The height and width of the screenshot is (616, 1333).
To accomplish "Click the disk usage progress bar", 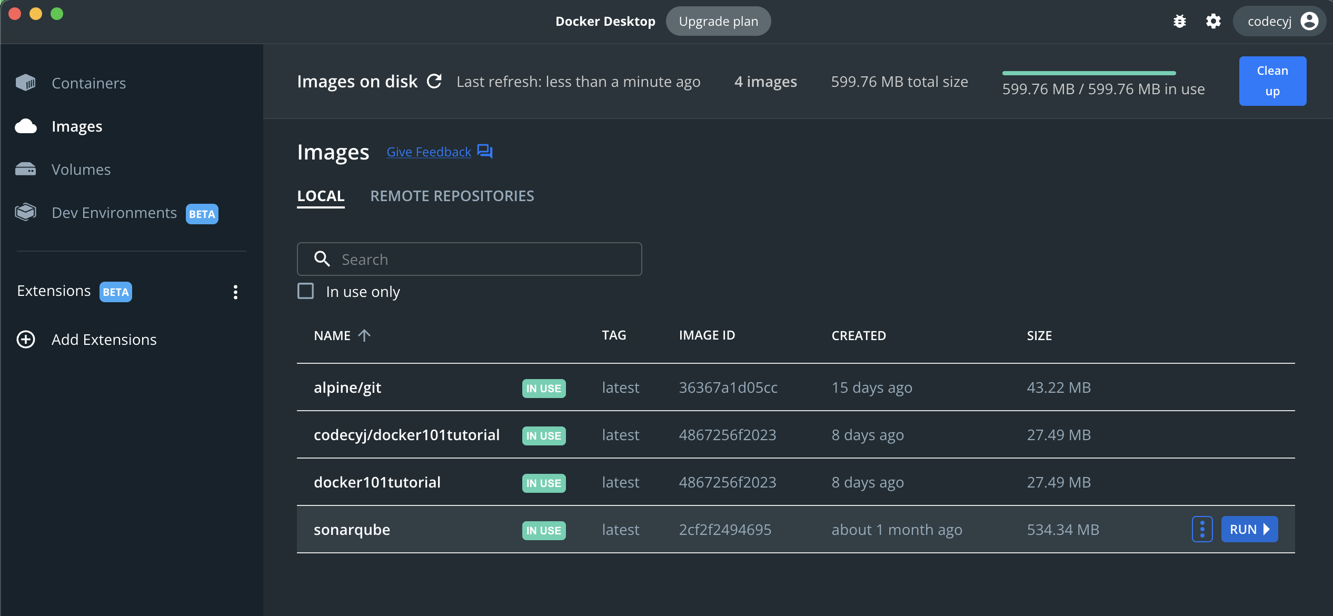I will point(1089,73).
